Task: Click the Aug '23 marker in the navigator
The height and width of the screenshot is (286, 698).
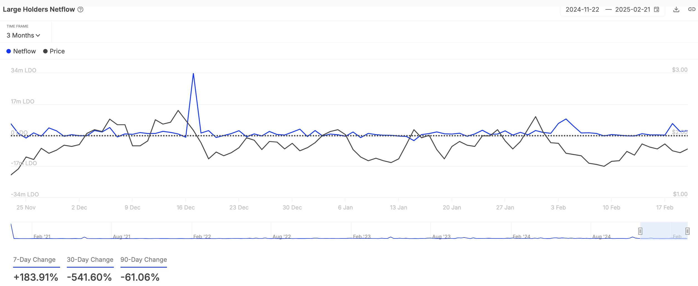Action: point(441,236)
